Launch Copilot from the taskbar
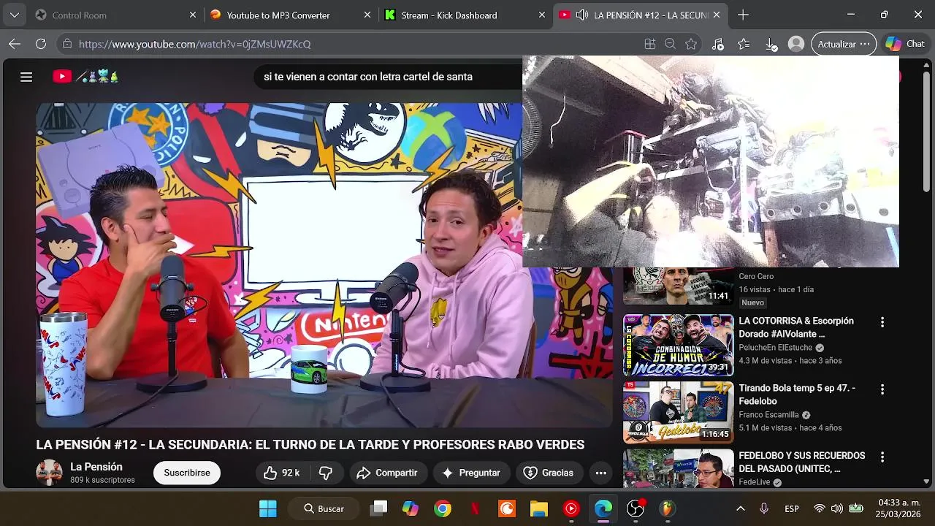The width and height of the screenshot is (935, 526). pos(411,508)
